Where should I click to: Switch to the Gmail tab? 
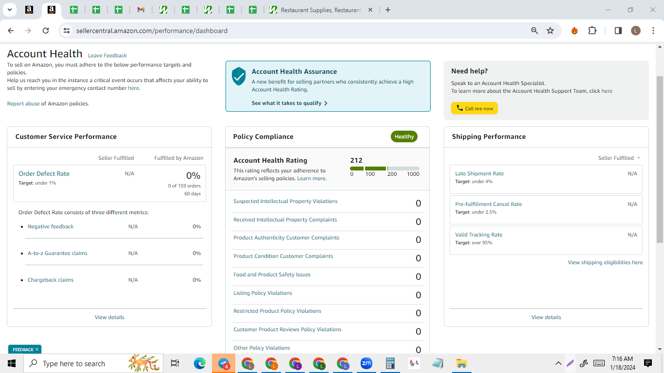tap(140, 10)
